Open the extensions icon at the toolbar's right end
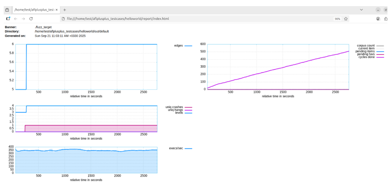 point(386,19)
